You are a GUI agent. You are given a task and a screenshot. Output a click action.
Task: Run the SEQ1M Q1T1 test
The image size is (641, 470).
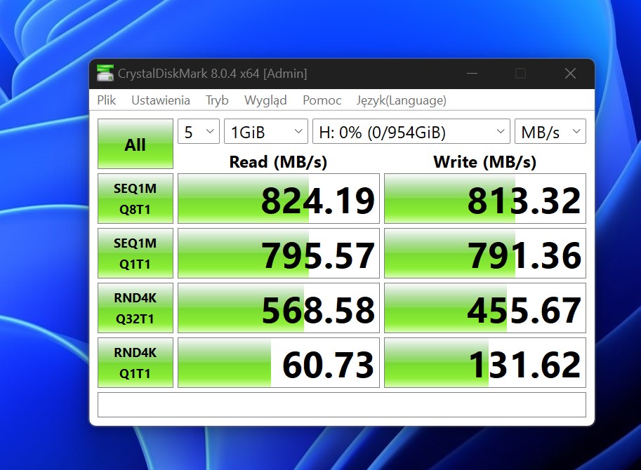point(136,253)
